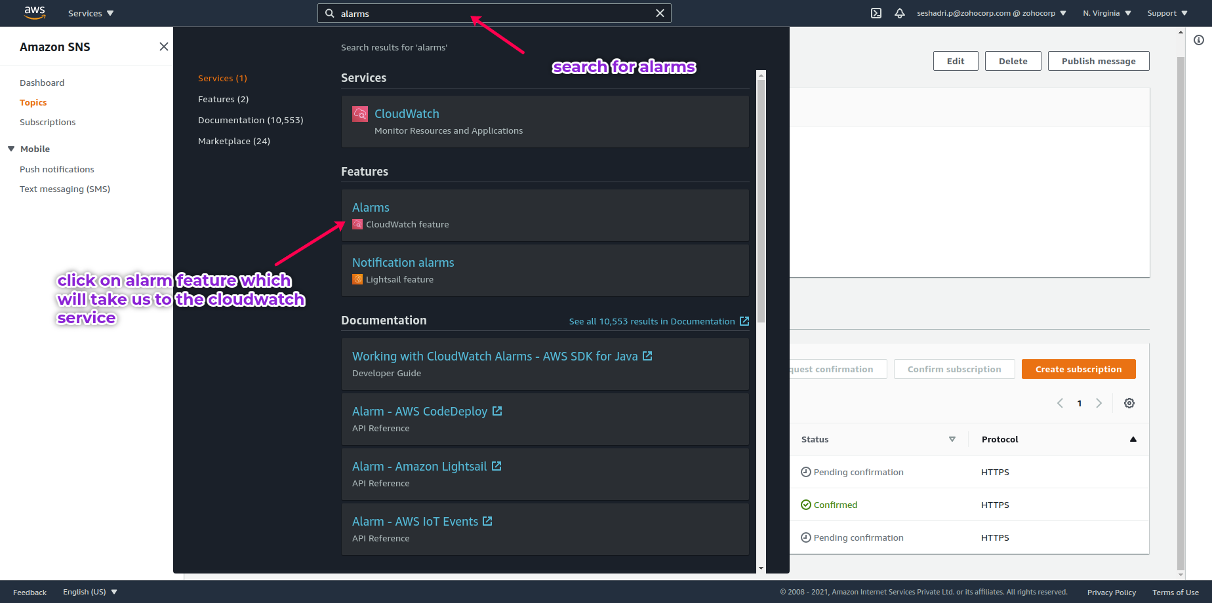Open Text messaging (SMS)
The image size is (1212, 603).
coord(65,189)
